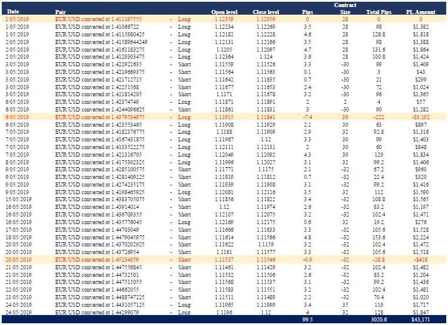The width and height of the screenshot is (448, 325).
Task: Select PL amount $1,316
Action: (x=420, y=132)
